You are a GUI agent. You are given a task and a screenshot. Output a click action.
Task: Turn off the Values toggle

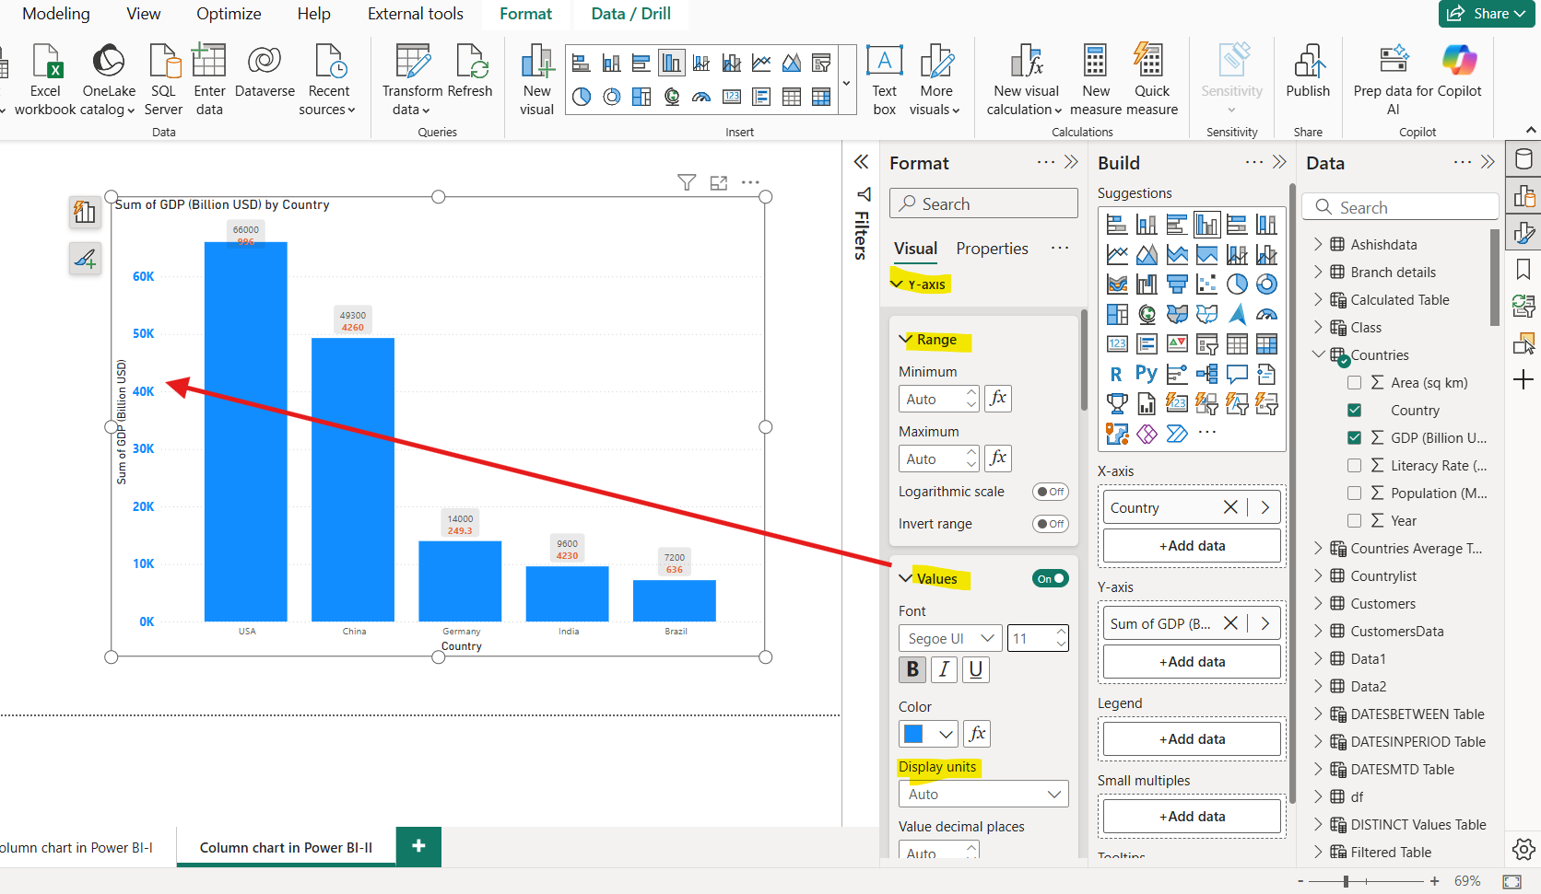[x=1050, y=578]
